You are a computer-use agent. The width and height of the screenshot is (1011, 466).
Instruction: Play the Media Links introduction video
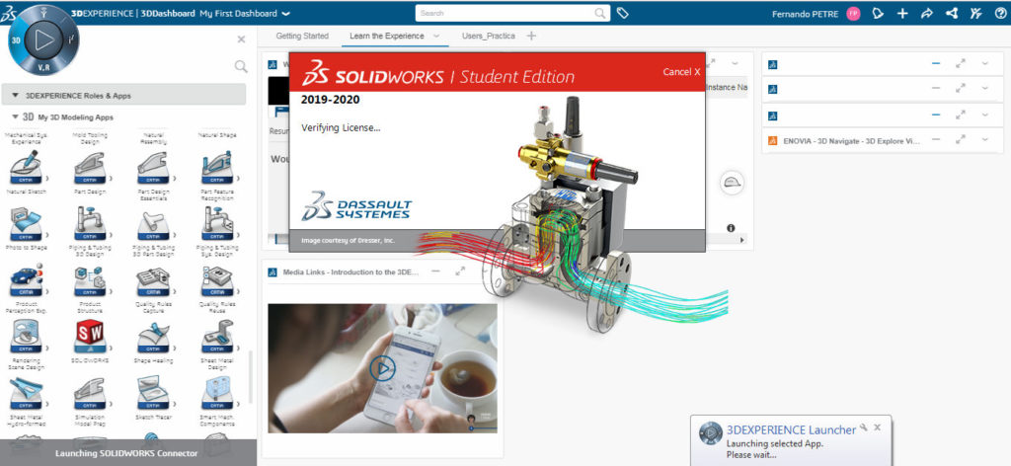click(x=382, y=368)
